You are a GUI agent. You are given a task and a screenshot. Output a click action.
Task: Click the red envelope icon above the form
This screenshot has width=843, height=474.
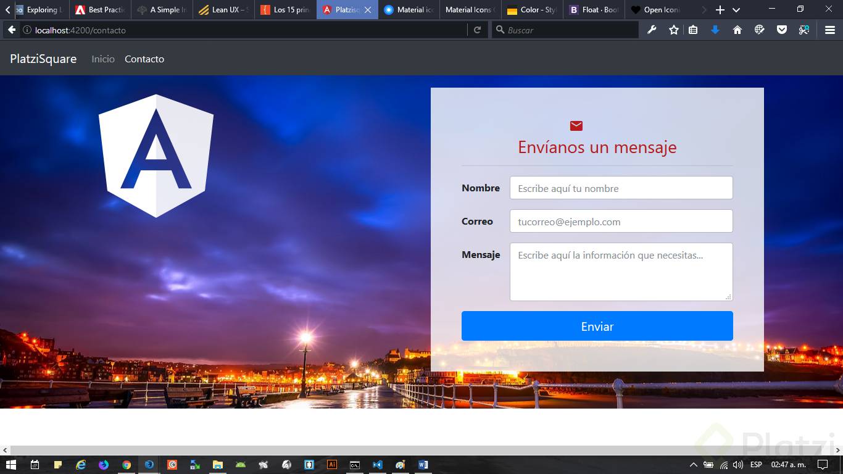576,125
